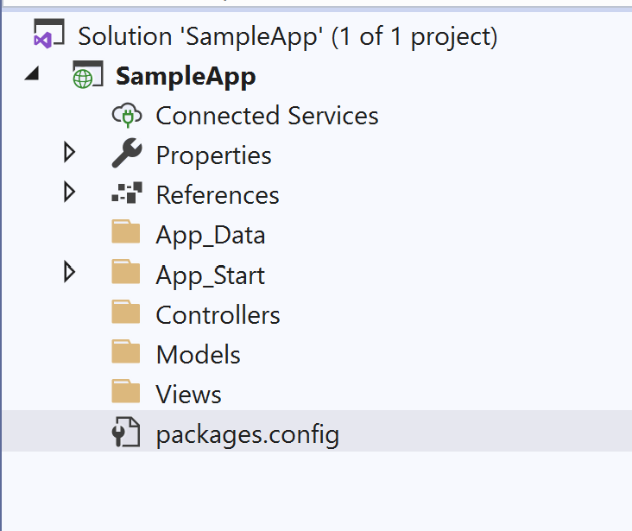Click the Properties wrench icon
The image size is (632, 531).
(x=127, y=153)
